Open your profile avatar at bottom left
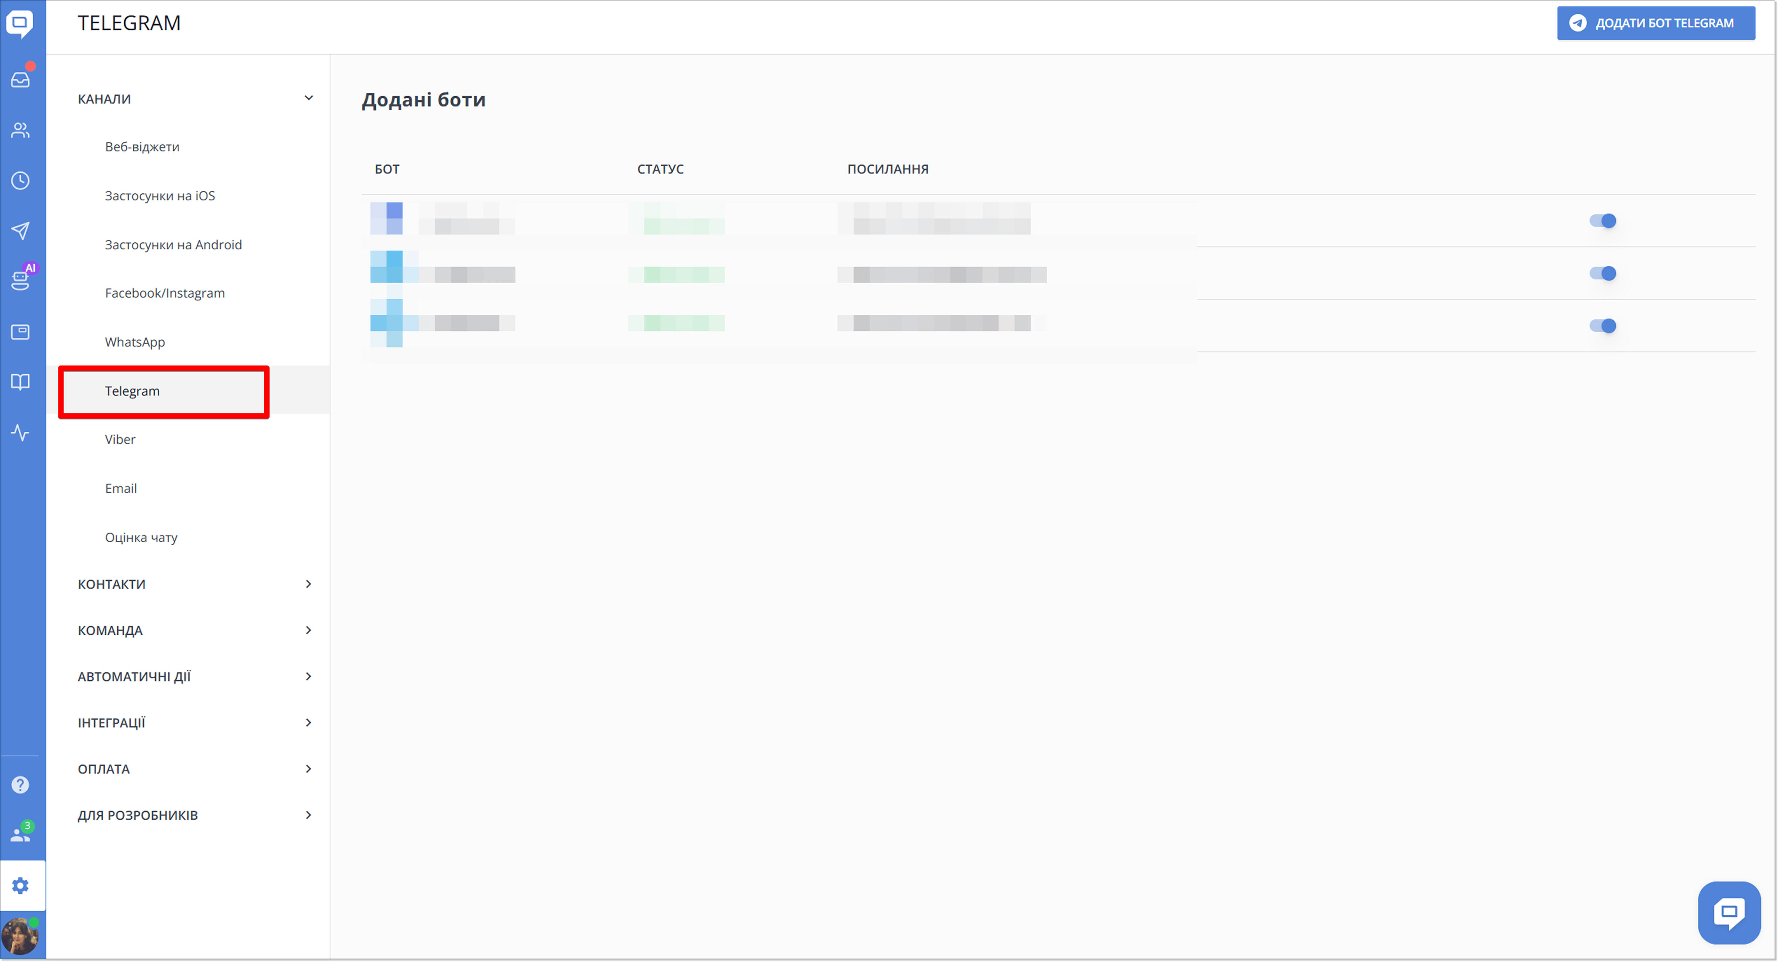1778x962 pixels. pos(21,936)
